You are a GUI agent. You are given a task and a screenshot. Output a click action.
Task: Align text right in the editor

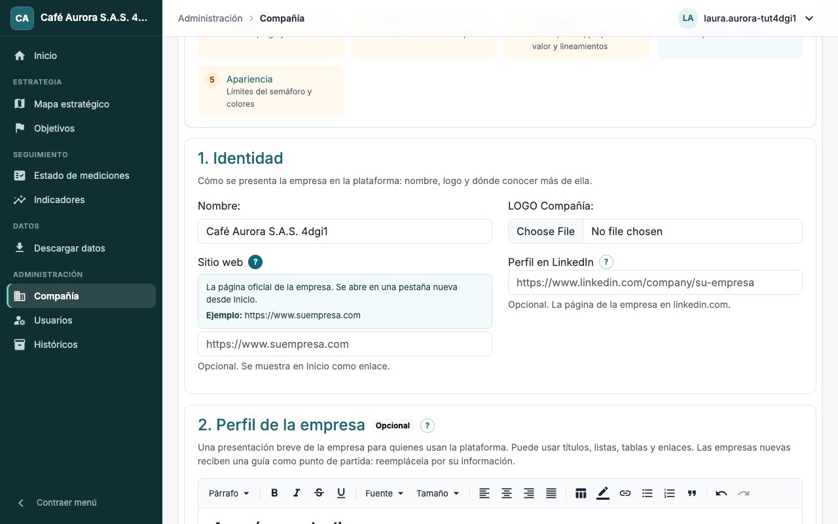click(529, 493)
